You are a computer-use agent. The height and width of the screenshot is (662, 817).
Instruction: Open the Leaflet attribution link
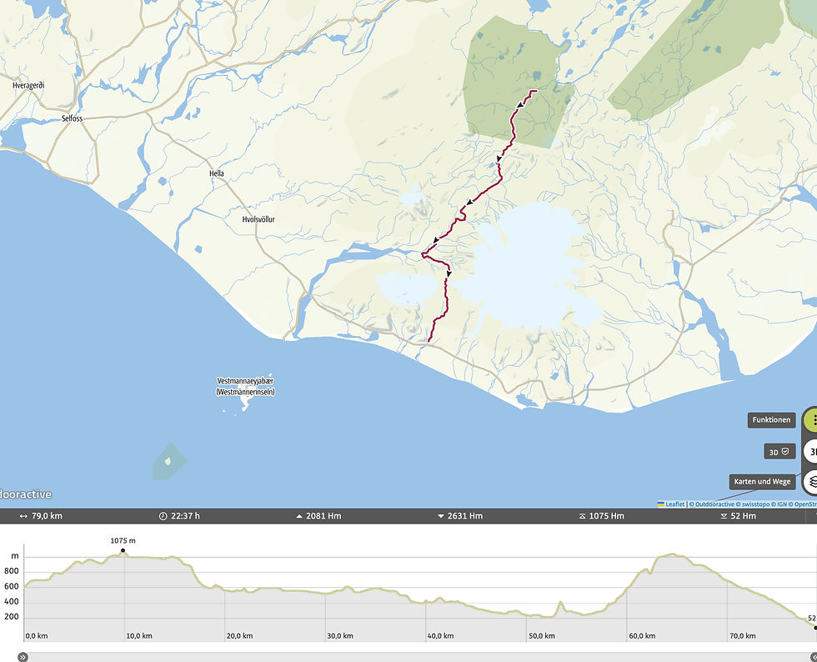(x=671, y=504)
